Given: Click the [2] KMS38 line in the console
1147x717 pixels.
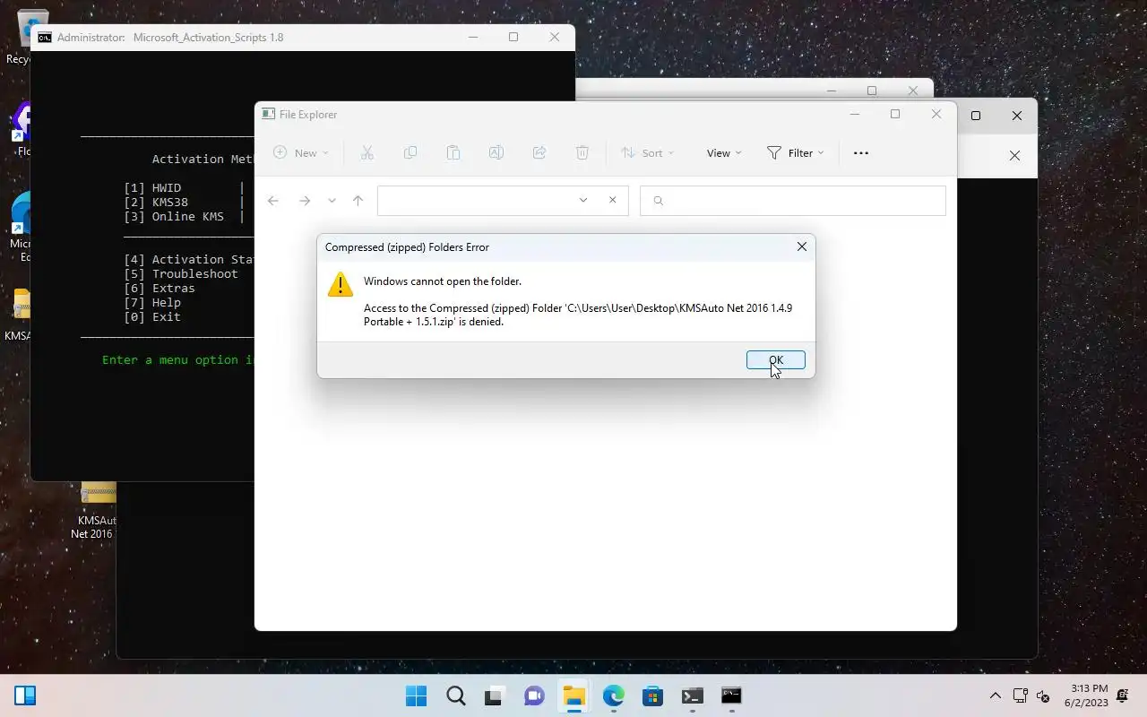Looking at the screenshot, I should [x=156, y=202].
